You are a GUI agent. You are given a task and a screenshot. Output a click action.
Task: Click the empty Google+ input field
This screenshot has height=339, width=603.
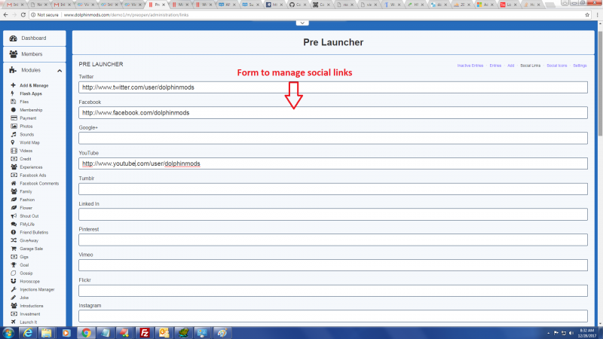tap(333, 138)
